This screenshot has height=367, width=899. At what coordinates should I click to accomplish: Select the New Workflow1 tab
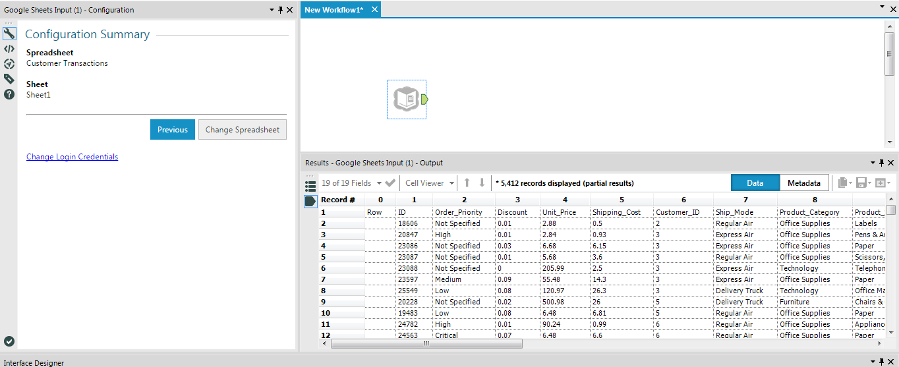pos(334,10)
